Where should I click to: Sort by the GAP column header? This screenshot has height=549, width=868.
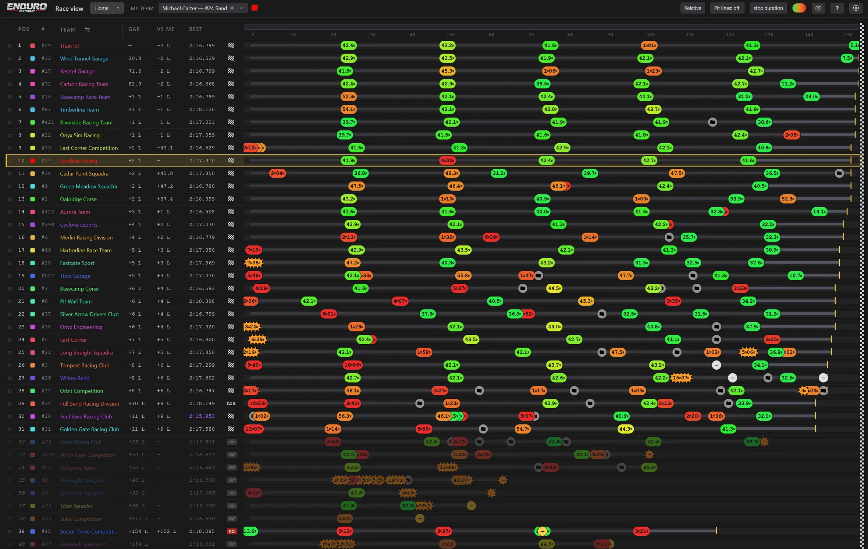[x=134, y=29]
